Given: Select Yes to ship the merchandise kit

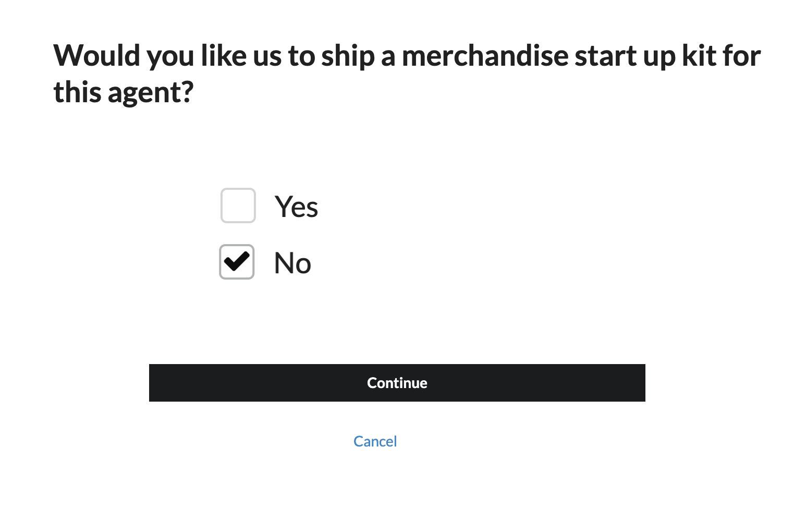Looking at the screenshot, I should coord(238,206).
